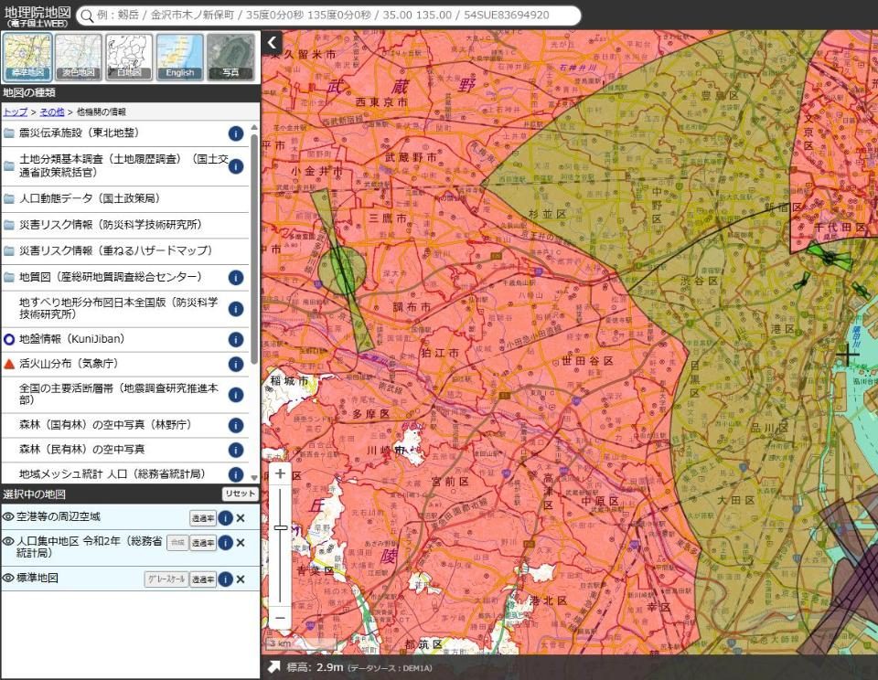Open info for 森林（国有林）の空中写真
Viewport: 878px width, 680px height.
point(236,425)
